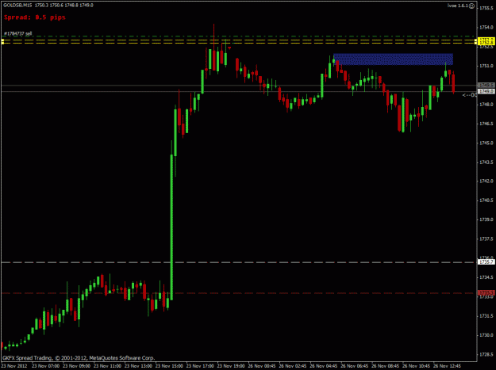Click the grey 1749.5 price label
This screenshot has height=370, width=496.
click(486, 86)
